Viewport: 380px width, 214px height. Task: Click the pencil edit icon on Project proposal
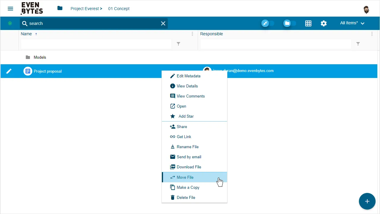[x=9, y=71]
